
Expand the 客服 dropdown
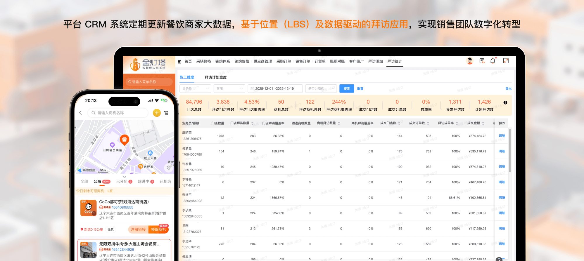click(x=229, y=88)
